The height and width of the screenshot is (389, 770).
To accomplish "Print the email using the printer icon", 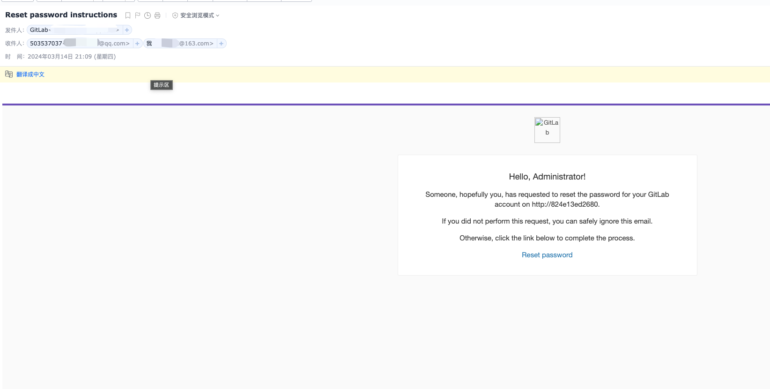I will coord(157,15).
